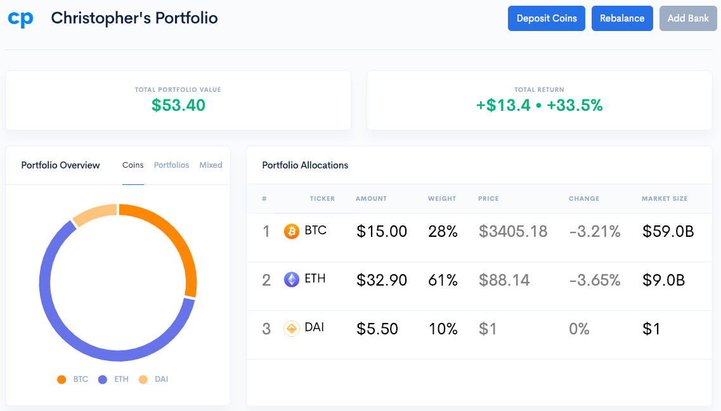
Task: Select the Coins tab
Action: tap(133, 165)
